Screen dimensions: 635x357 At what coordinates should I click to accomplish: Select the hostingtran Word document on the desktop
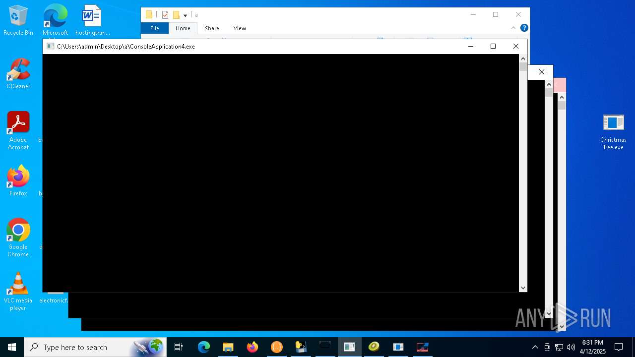coord(92,21)
